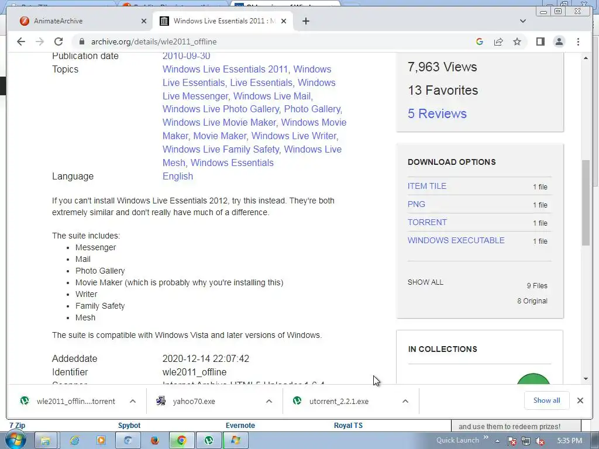The image size is (599, 449).
Task: Open a new tab with the plus button
Action: pos(305,21)
